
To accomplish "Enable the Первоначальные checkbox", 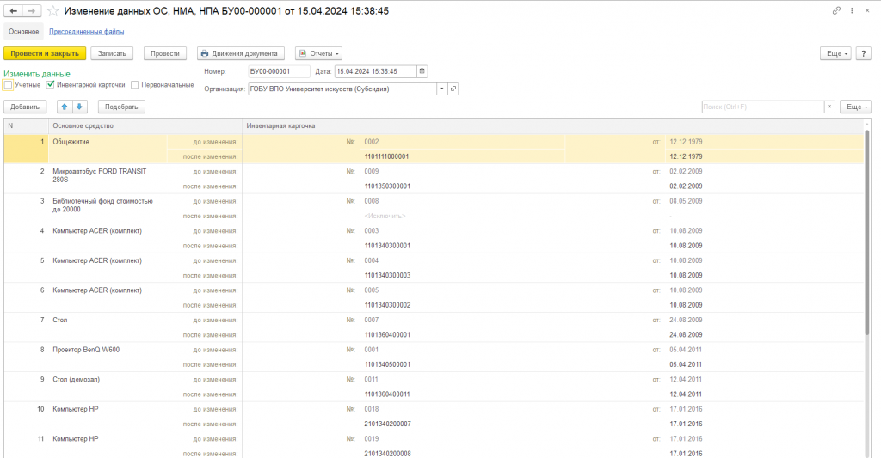I will pos(135,85).
